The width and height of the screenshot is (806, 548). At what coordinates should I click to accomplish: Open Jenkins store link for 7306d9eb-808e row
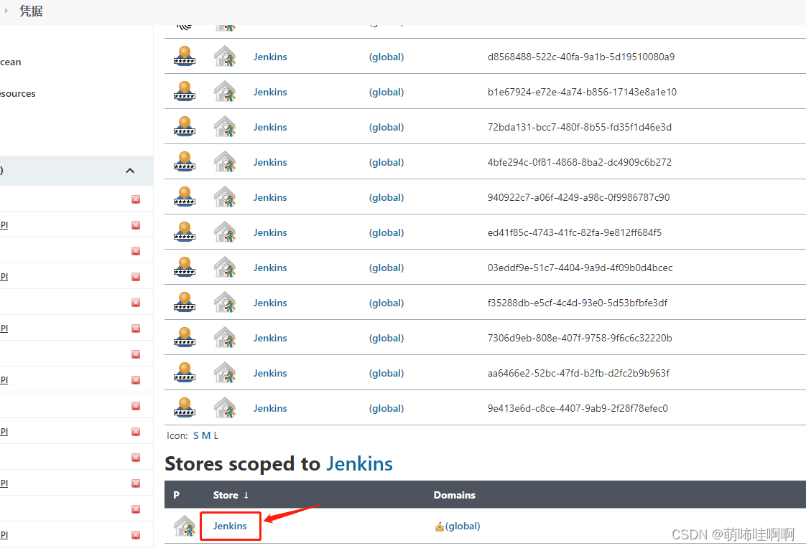point(270,338)
